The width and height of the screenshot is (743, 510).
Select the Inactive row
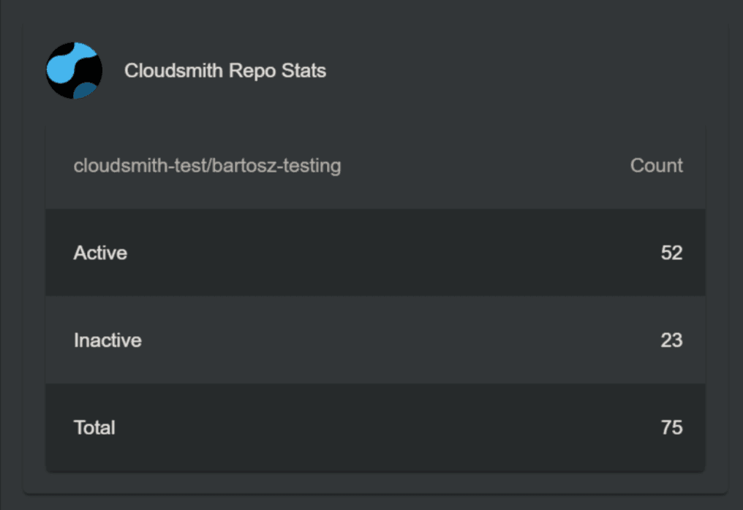(374, 340)
